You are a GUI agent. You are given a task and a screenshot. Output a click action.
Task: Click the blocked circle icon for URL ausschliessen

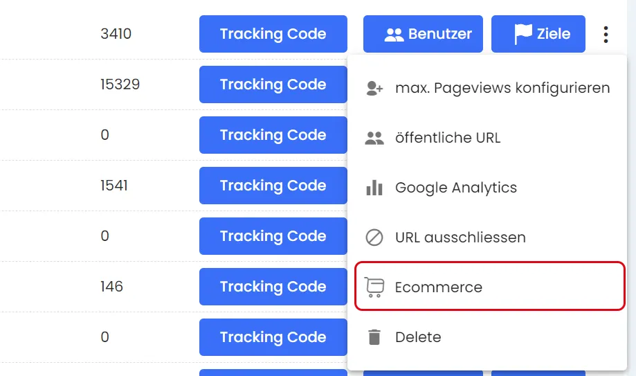[x=374, y=238]
